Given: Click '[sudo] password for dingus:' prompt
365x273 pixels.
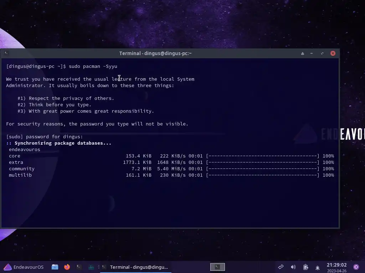Looking at the screenshot, I should tap(45, 137).
